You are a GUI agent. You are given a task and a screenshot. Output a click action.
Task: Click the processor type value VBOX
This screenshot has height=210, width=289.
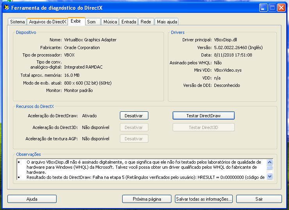pyautogui.click(x=69, y=55)
